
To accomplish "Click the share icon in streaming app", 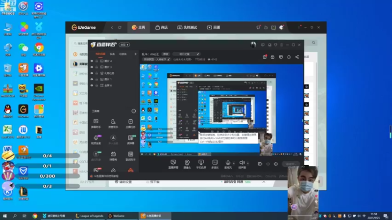I will pos(297,57).
